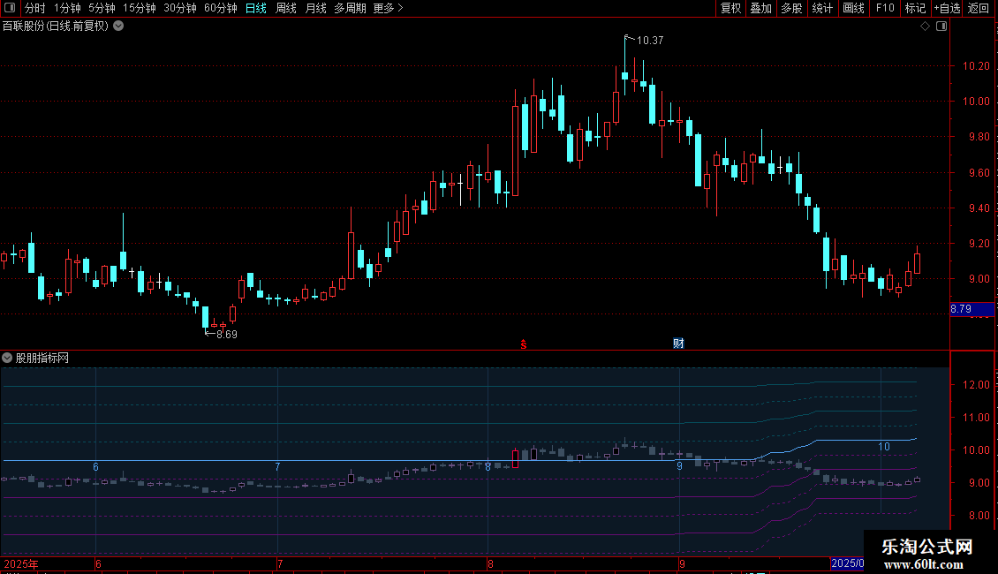Select the 5分钟 period tab
Screen dimensions: 998x574
click(102, 8)
